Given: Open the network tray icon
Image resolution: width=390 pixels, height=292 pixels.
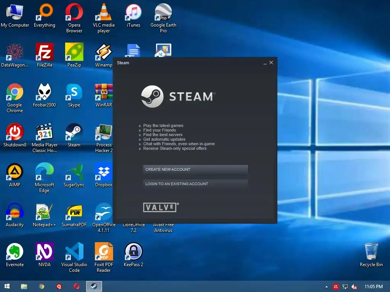Looking at the screenshot, I should point(345,287).
